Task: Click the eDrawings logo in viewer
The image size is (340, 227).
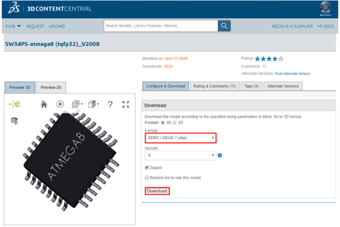Action: pyautogui.click(x=14, y=104)
